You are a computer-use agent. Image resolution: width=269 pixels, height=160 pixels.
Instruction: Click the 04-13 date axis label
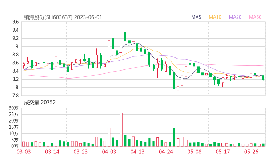137,152
